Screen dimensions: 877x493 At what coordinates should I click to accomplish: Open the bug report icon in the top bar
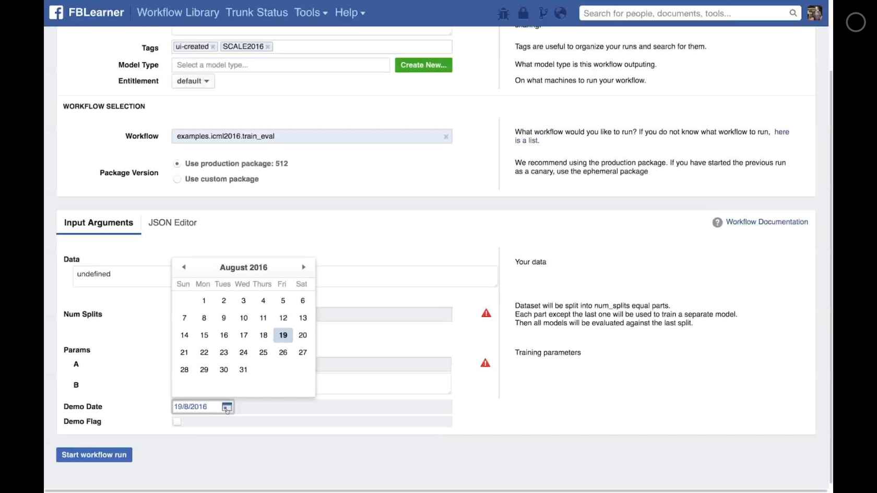[x=503, y=13]
